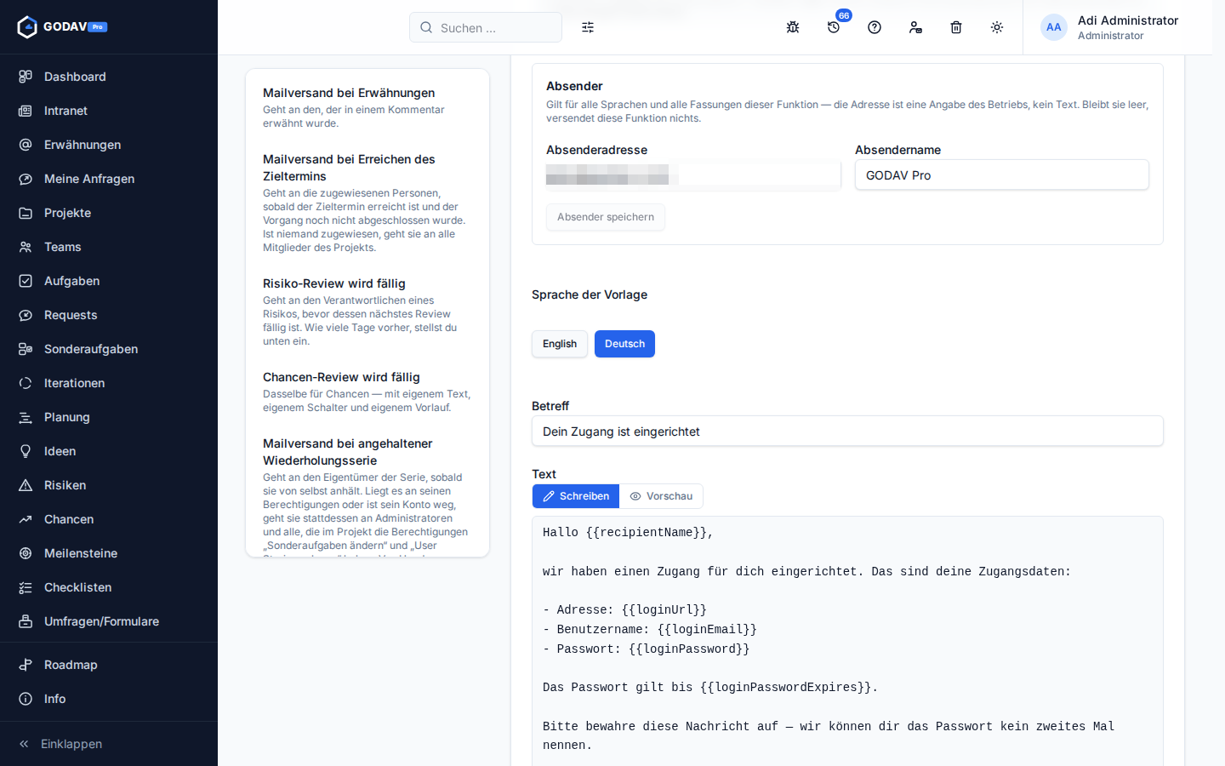Open the search filter options icon
The image size is (1225, 766).
point(588,27)
